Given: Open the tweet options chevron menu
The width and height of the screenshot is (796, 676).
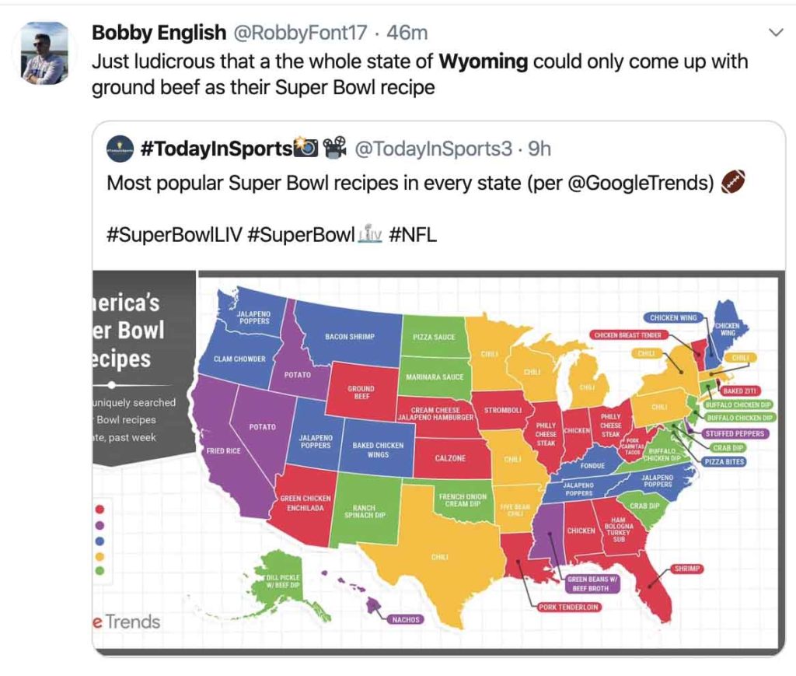Looking at the screenshot, I should coord(775,33).
